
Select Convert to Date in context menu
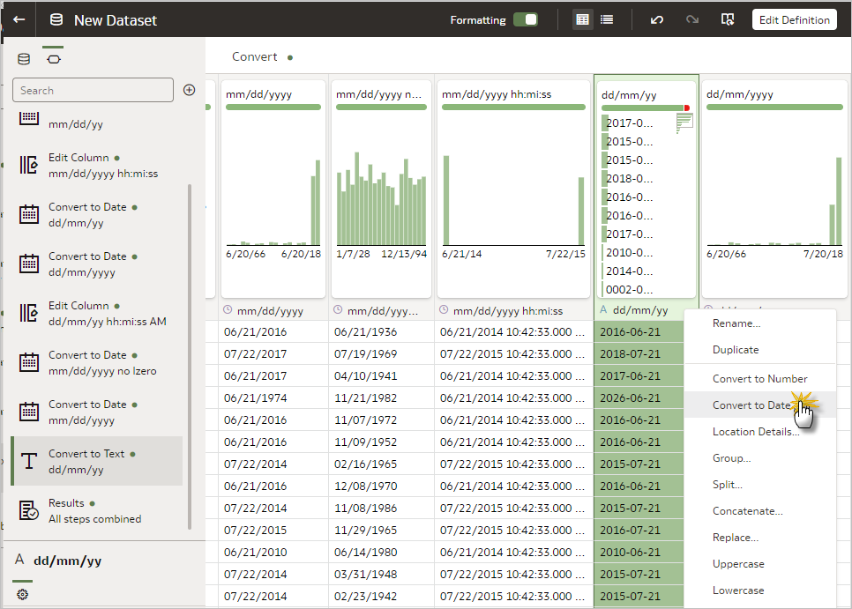coord(751,405)
